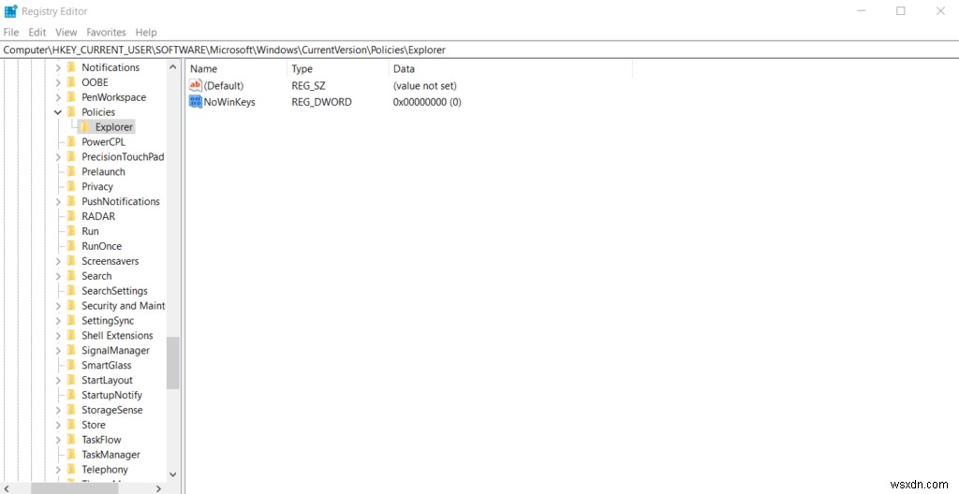The width and height of the screenshot is (959, 494).
Task: Collapse the Policies key
Action: pos(57,112)
